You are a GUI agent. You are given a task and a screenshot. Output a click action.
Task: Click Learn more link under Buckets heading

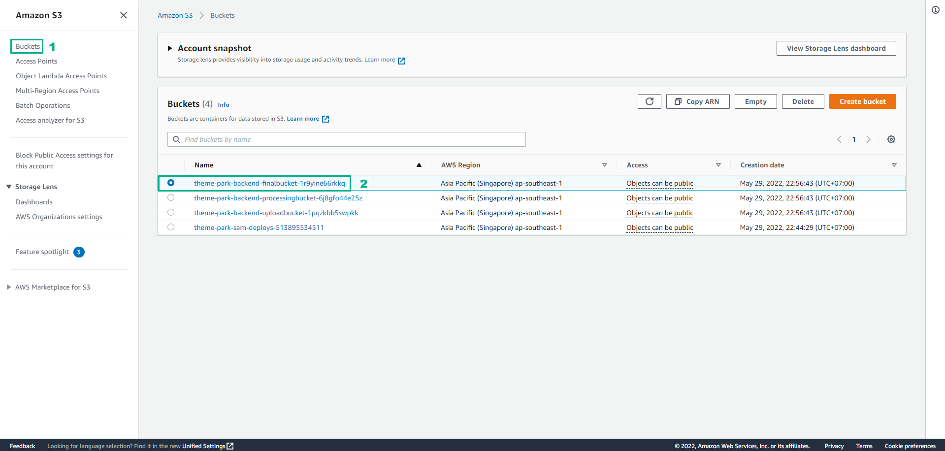303,119
